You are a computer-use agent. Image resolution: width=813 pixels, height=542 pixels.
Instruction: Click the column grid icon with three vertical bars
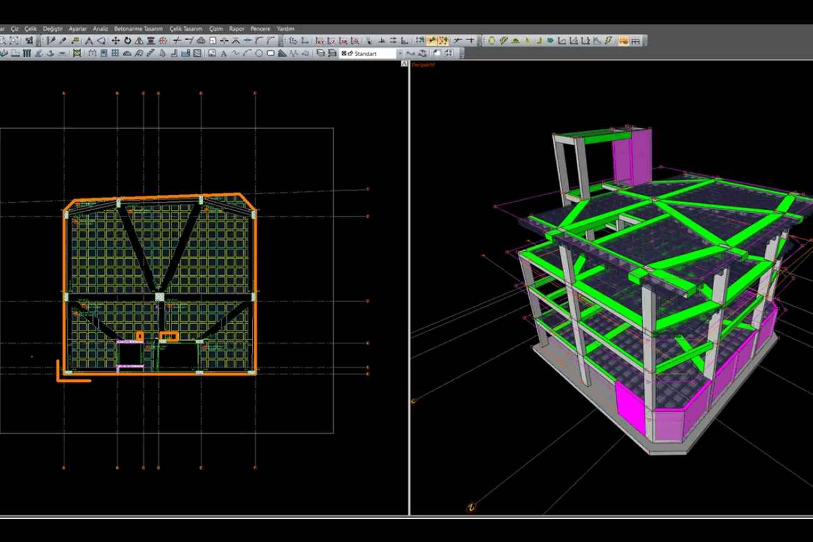(27, 54)
